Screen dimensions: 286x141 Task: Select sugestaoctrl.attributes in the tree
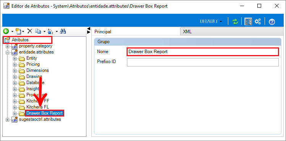click(x=40, y=120)
